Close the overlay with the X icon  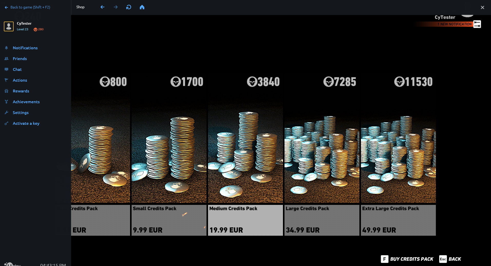coord(483,7)
